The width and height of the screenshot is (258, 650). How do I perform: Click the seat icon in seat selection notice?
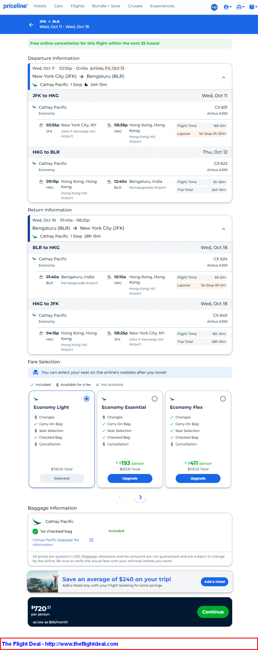(x=35, y=372)
